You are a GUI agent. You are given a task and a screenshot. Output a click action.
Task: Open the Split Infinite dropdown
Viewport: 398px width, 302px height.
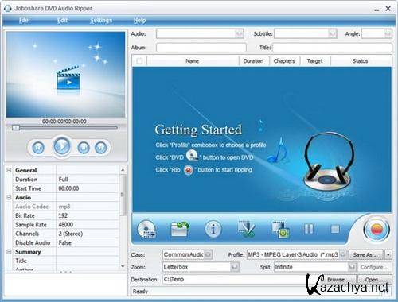click(x=352, y=267)
